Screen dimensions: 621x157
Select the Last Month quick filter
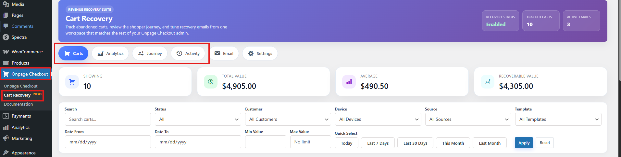(490, 143)
